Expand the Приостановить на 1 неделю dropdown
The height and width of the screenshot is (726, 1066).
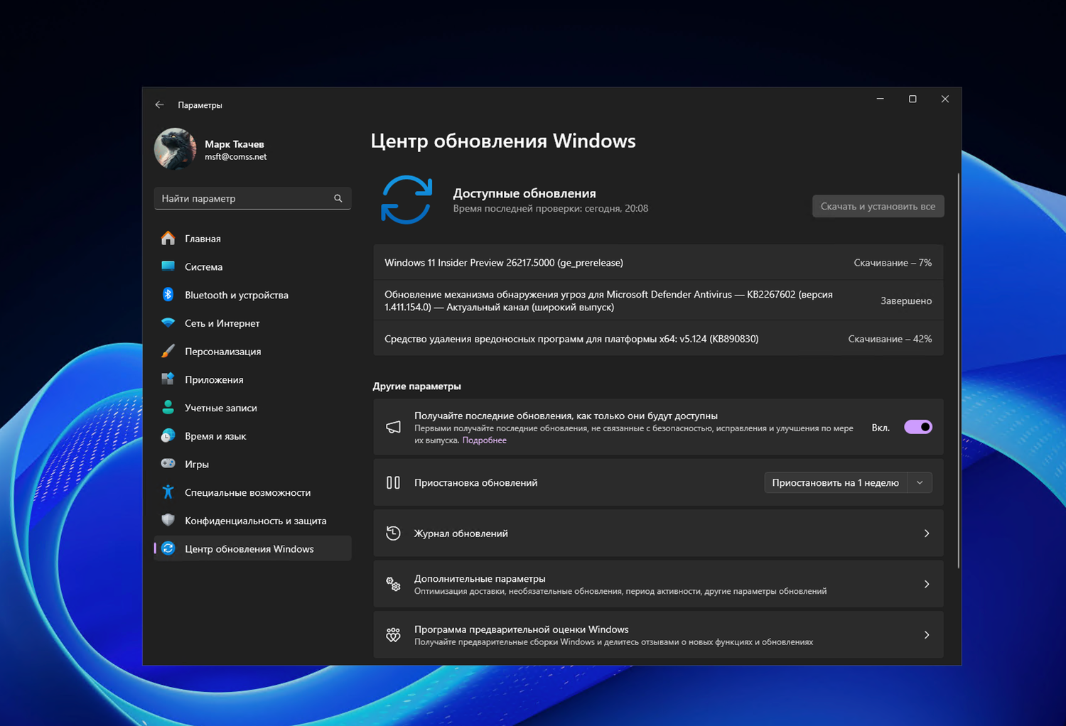(x=920, y=482)
